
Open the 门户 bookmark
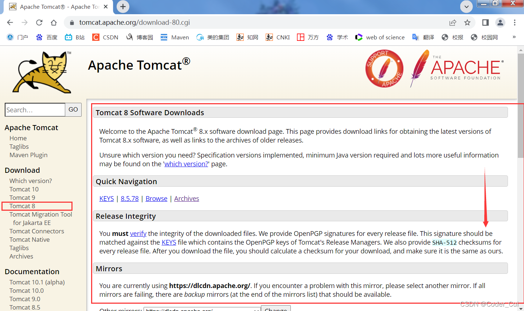pyautogui.click(x=17, y=37)
